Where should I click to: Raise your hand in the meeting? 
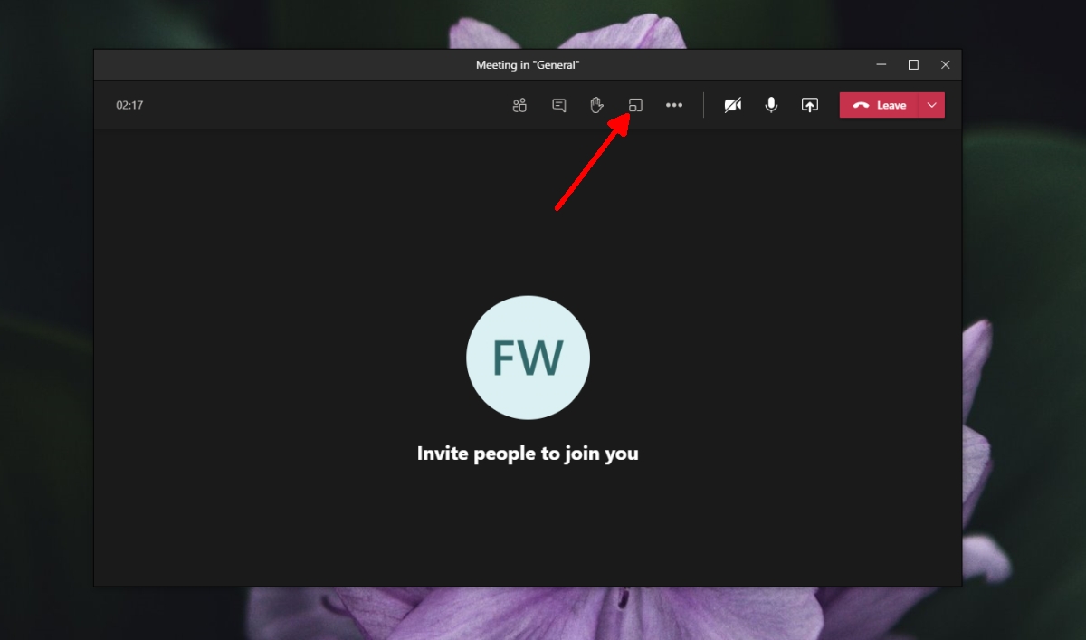click(x=596, y=105)
